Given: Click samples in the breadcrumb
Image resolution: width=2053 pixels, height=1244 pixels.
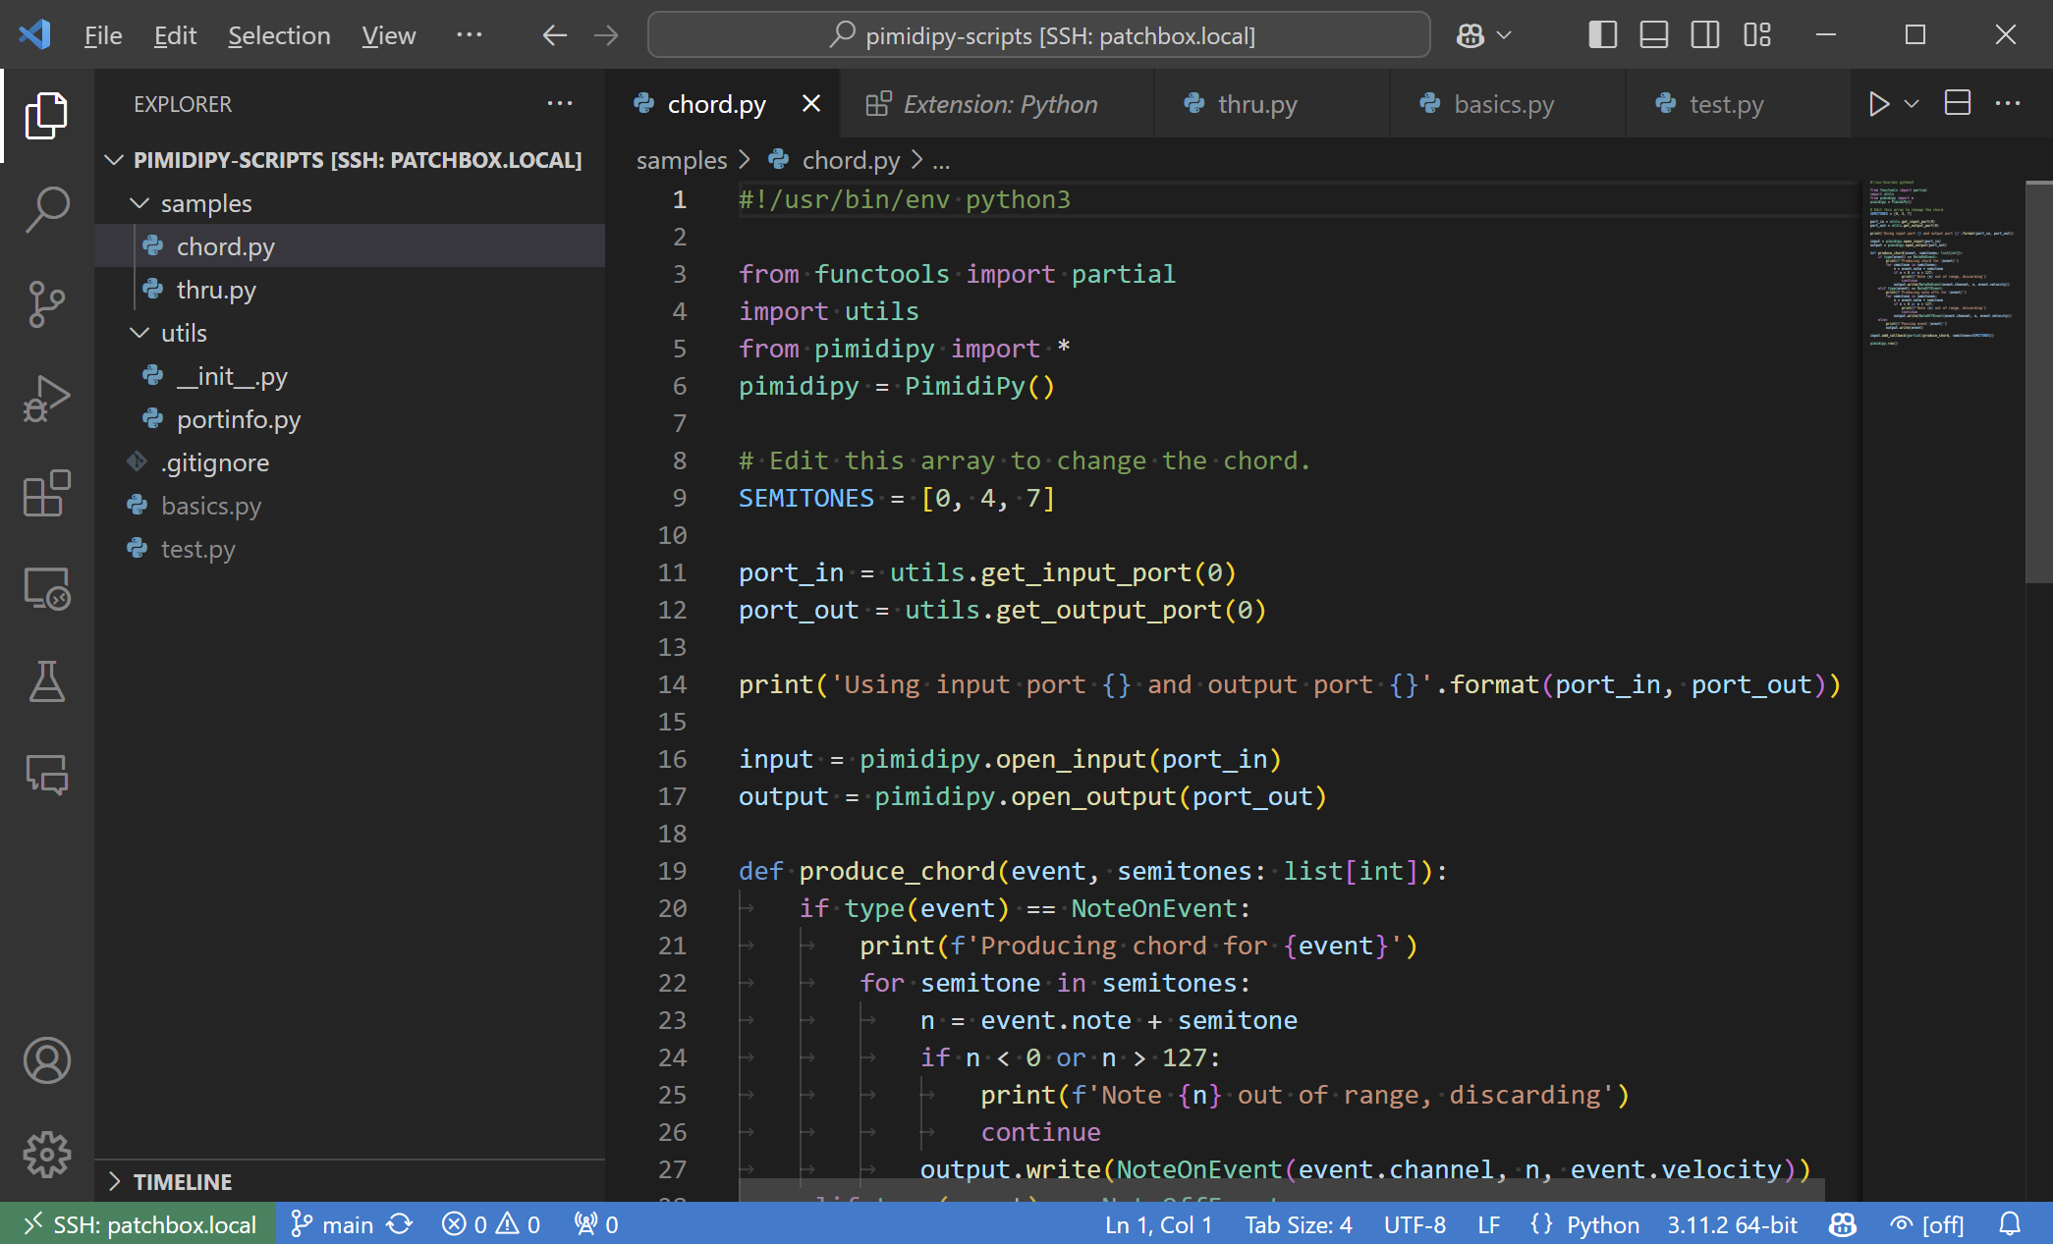Looking at the screenshot, I should 682,160.
